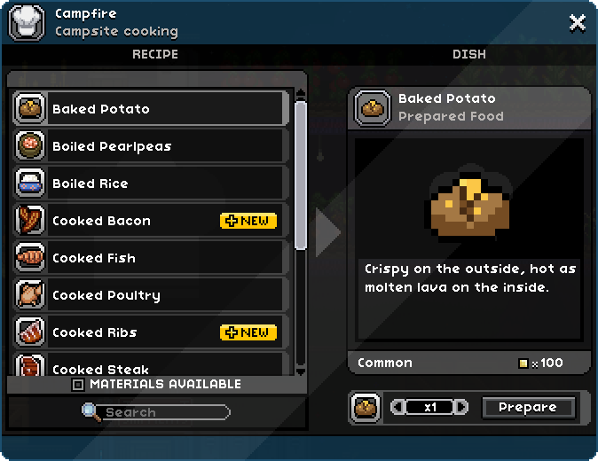Click the chef hat Campfire icon
This screenshot has height=461, width=598.
point(27,22)
